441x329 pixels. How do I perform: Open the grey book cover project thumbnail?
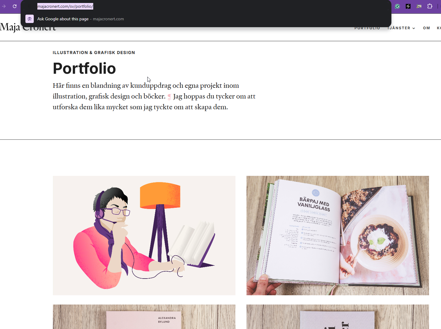click(338, 317)
